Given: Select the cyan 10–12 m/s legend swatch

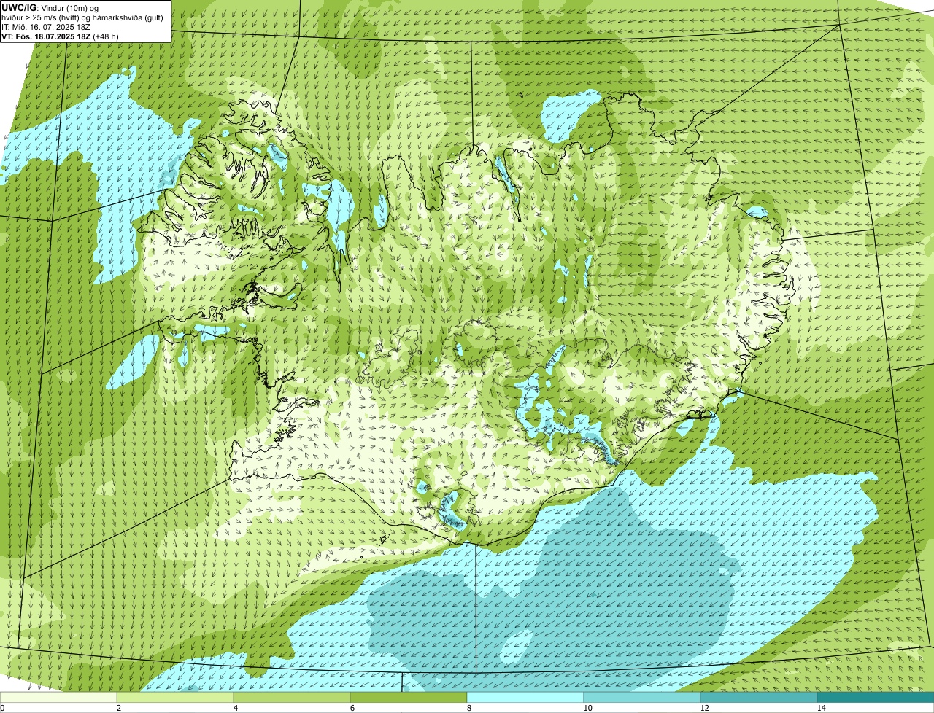Looking at the screenshot, I should [x=642, y=697].
